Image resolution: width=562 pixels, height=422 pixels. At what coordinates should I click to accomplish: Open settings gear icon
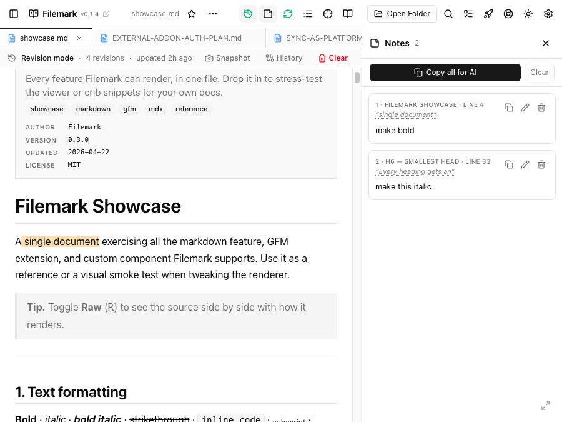[548, 14]
